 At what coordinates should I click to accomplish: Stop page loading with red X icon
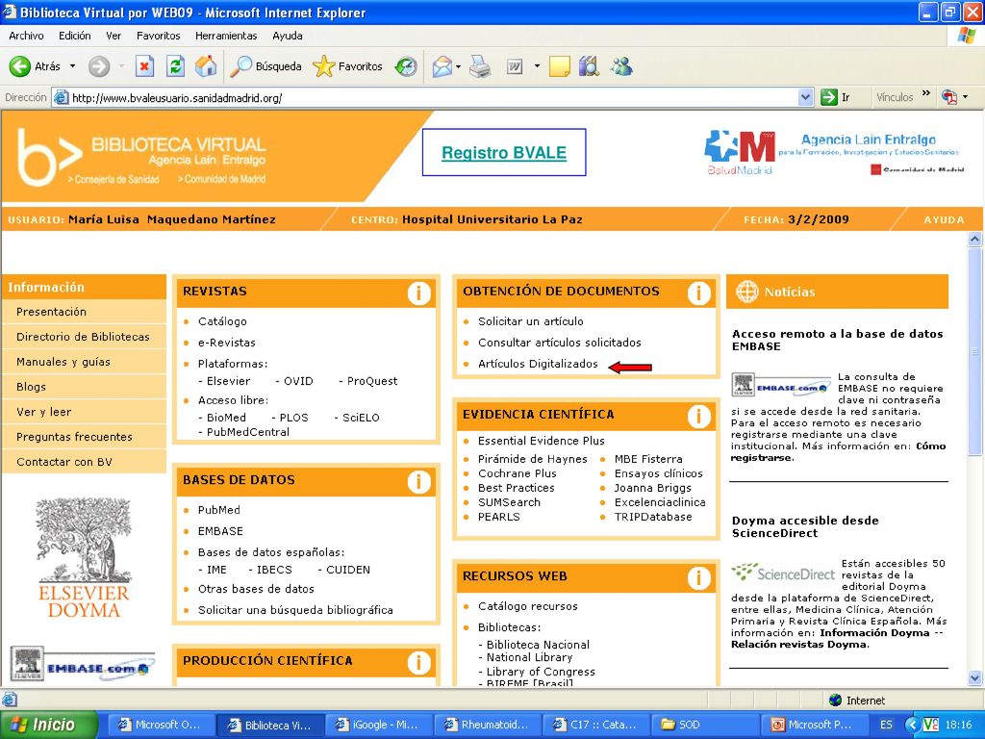pos(144,66)
